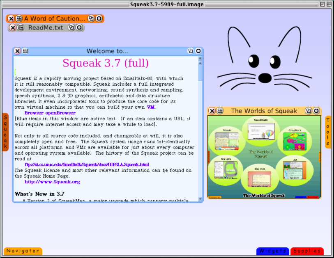Open the 3D world thumbnail
This screenshot has height=258, width=334.
[295, 170]
